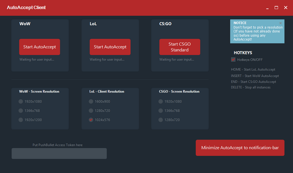Click the Start CSGO Standard button
The image size is (293, 173).
click(x=180, y=47)
